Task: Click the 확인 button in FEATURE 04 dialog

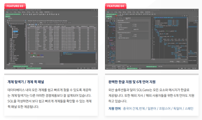Action: point(178,62)
